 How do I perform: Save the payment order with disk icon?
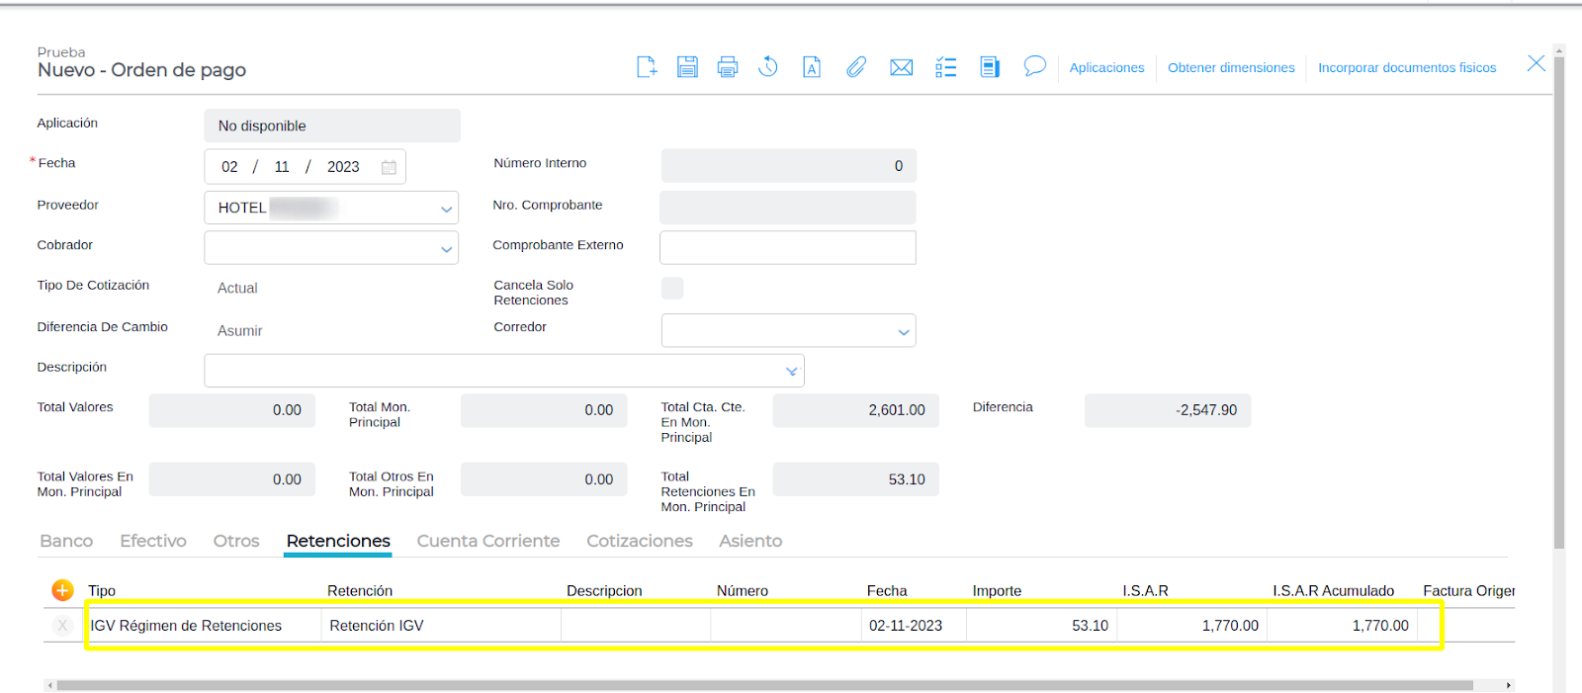[687, 67]
